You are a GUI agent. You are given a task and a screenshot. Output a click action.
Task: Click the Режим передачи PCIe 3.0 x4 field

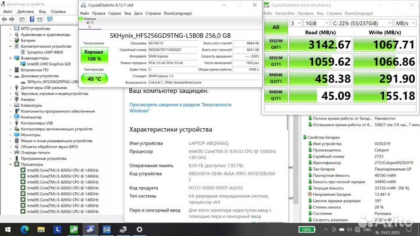pyautogui.click(x=173, y=63)
